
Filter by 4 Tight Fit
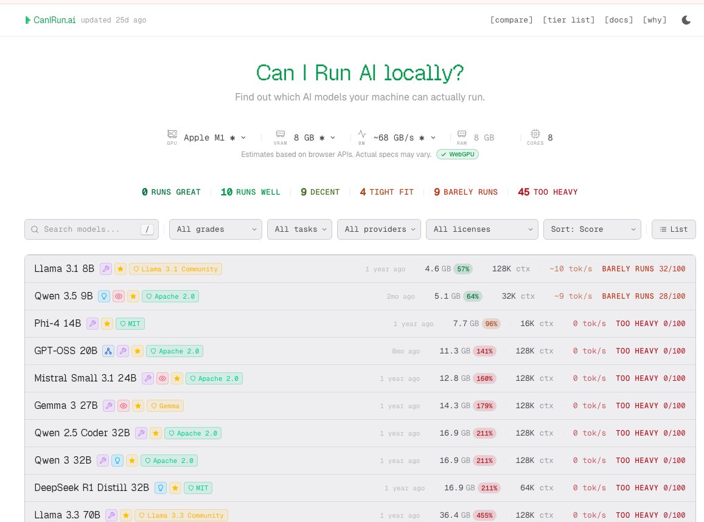point(386,192)
